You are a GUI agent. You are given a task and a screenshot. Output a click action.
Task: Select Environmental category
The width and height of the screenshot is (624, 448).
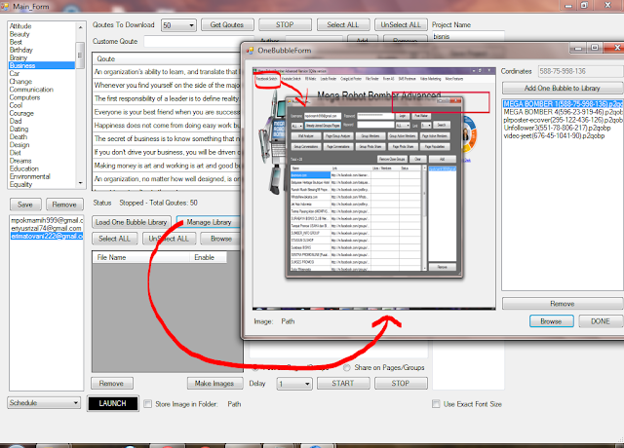(30, 176)
